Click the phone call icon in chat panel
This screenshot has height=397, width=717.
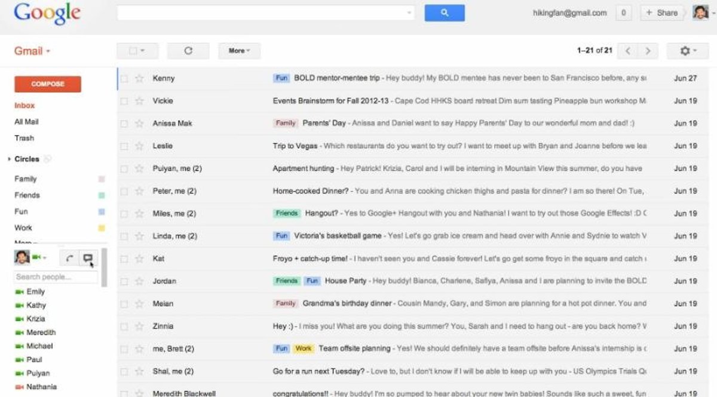coord(70,258)
